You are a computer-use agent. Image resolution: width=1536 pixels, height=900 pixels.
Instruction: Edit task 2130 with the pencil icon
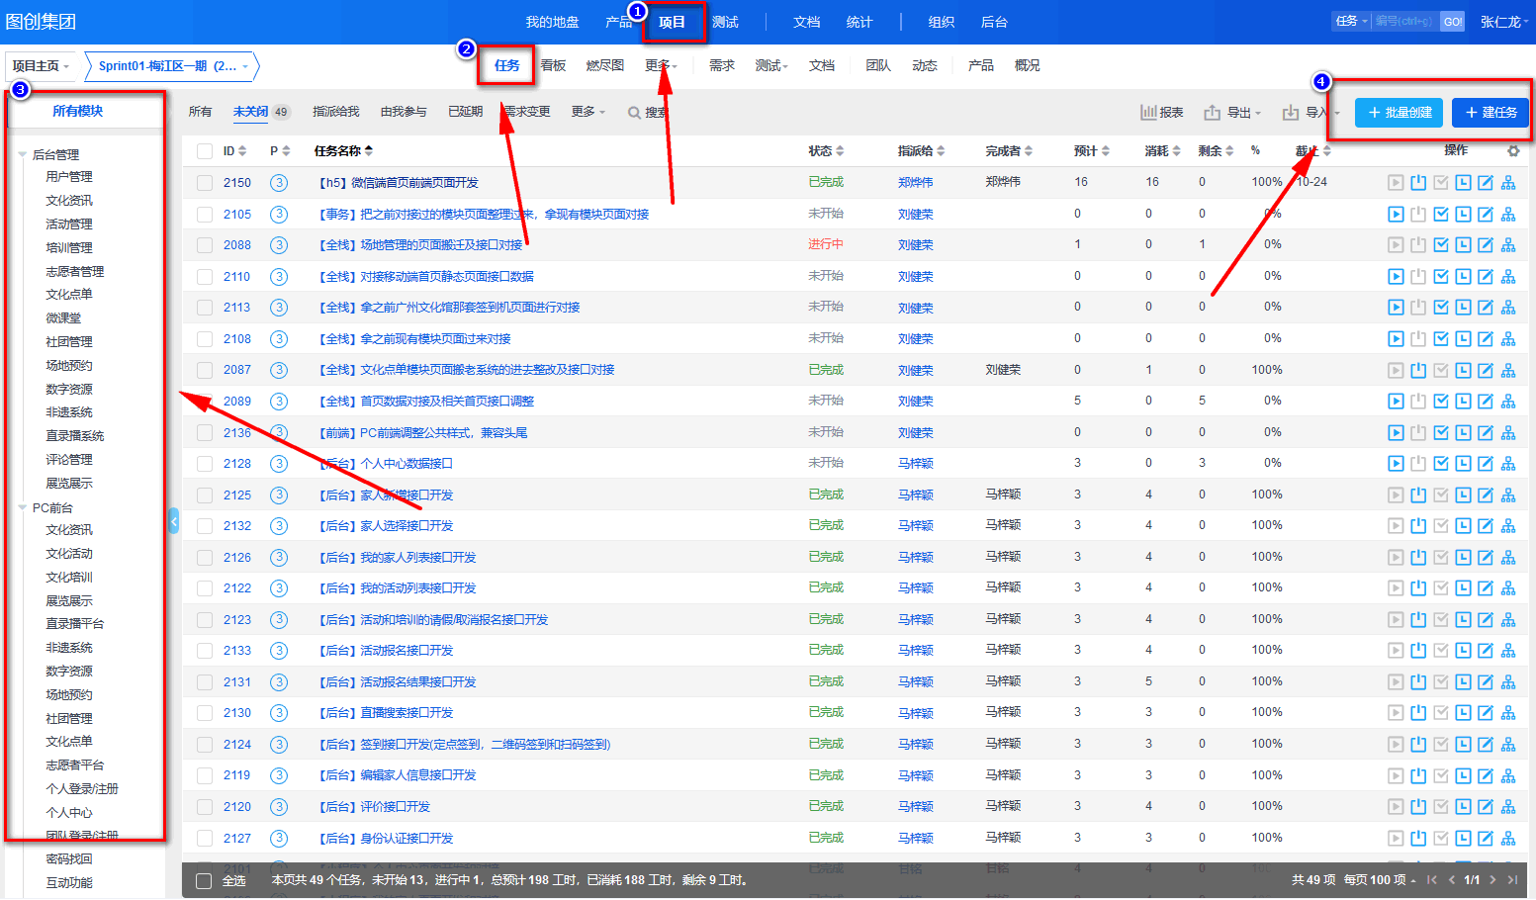coord(1486,713)
